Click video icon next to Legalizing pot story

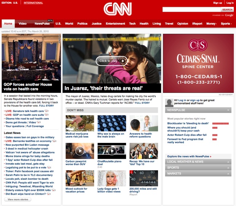[x=49, y=167]
